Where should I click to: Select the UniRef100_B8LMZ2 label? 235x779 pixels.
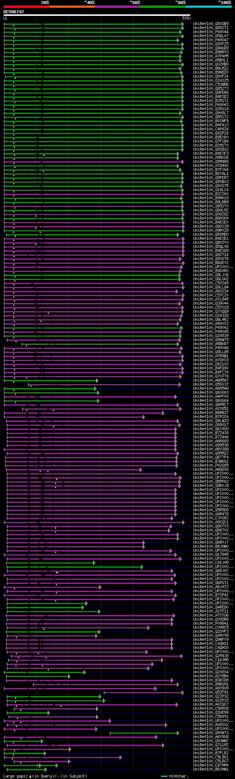[211, 69]
